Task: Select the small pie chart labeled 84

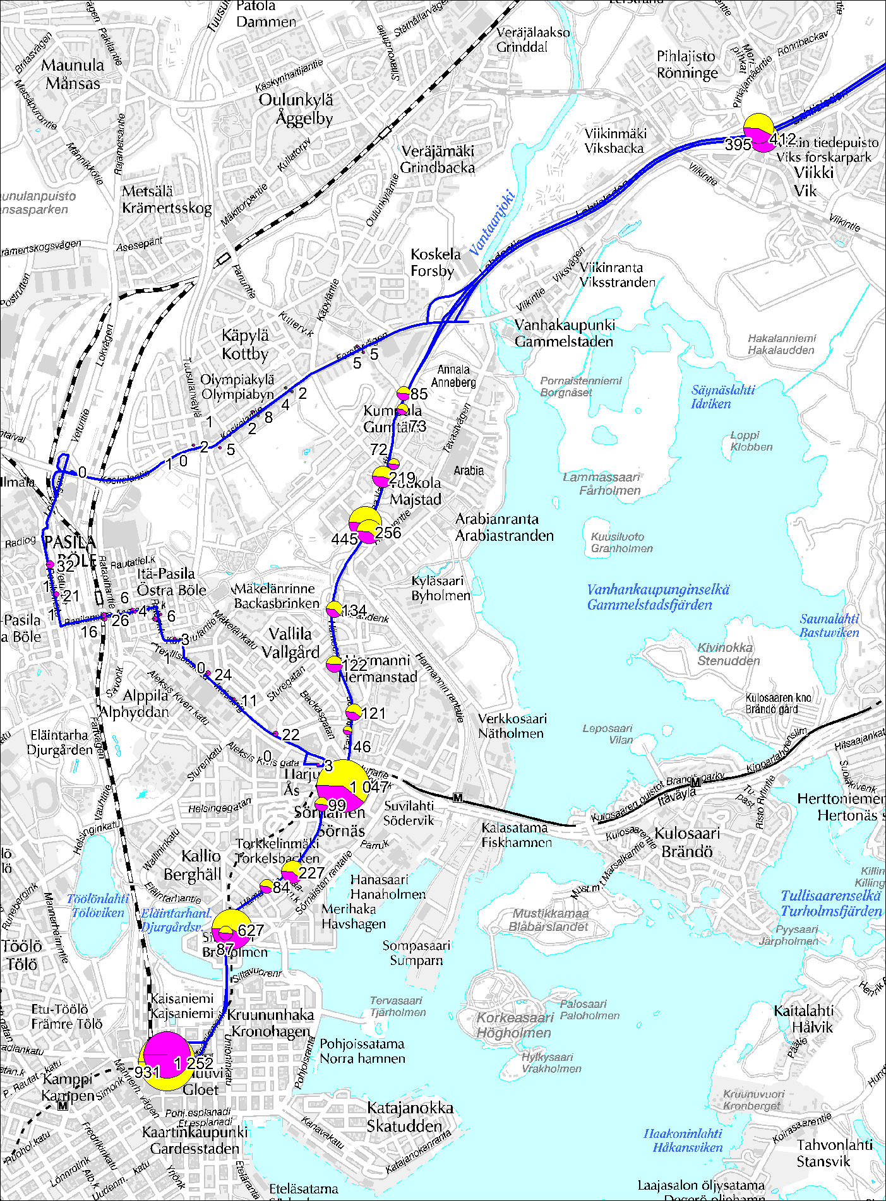Action: coord(266,886)
